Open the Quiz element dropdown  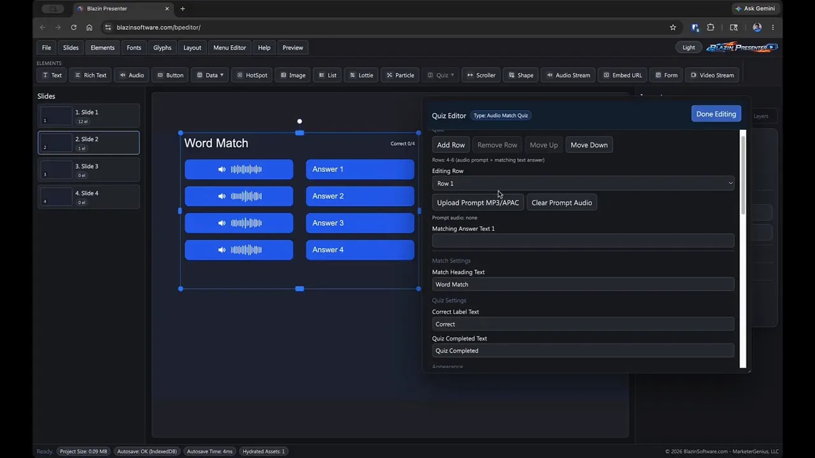[x=441, y=75]
